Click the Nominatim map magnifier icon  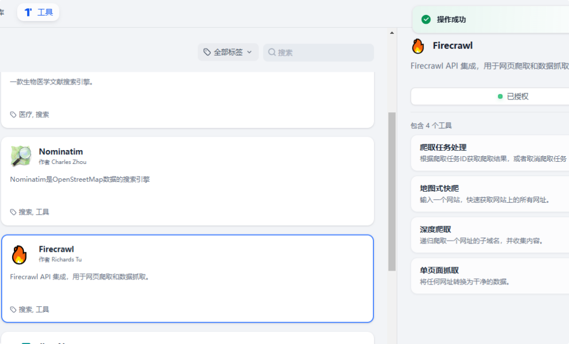[x=21, y=157]
